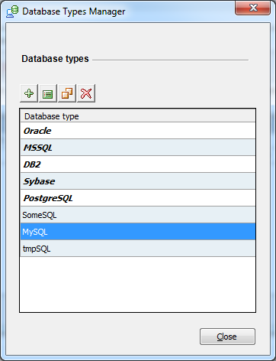Select the highlighted MySQL row
Screen dimensions: 276x361
coord(138,232)
